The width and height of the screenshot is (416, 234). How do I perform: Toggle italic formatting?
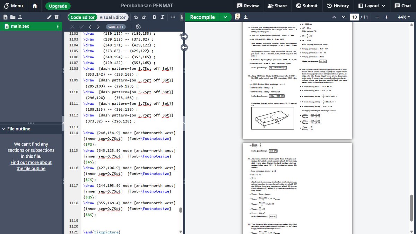click(x=162, y=17)
